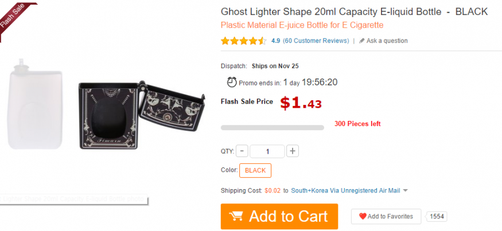
Task: Click the five-star rating icons
Action: point(243,41)
